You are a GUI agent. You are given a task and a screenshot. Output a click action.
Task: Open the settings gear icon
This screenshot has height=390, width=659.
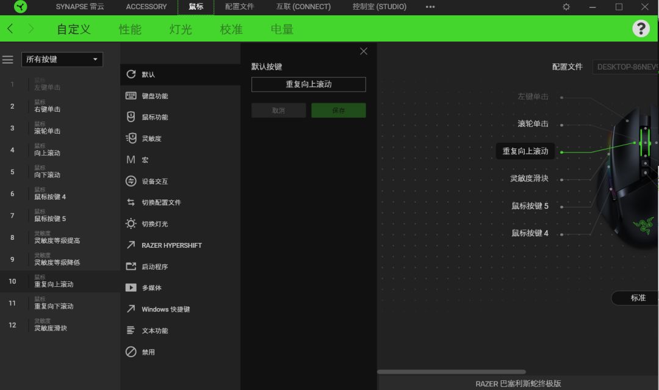[x=566, y=7]
